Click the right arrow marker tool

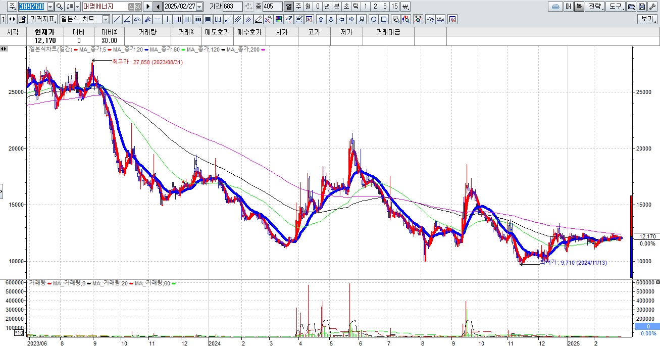pos(351,19)
